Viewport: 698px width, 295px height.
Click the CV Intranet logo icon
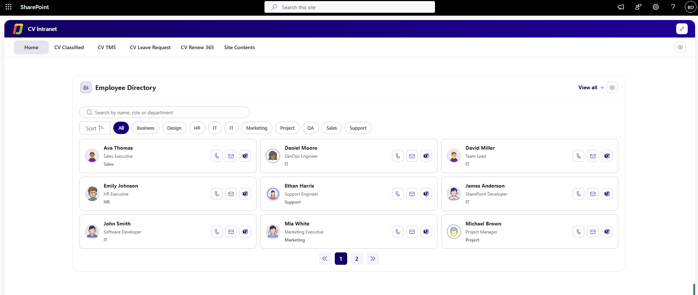coord(18,29)
